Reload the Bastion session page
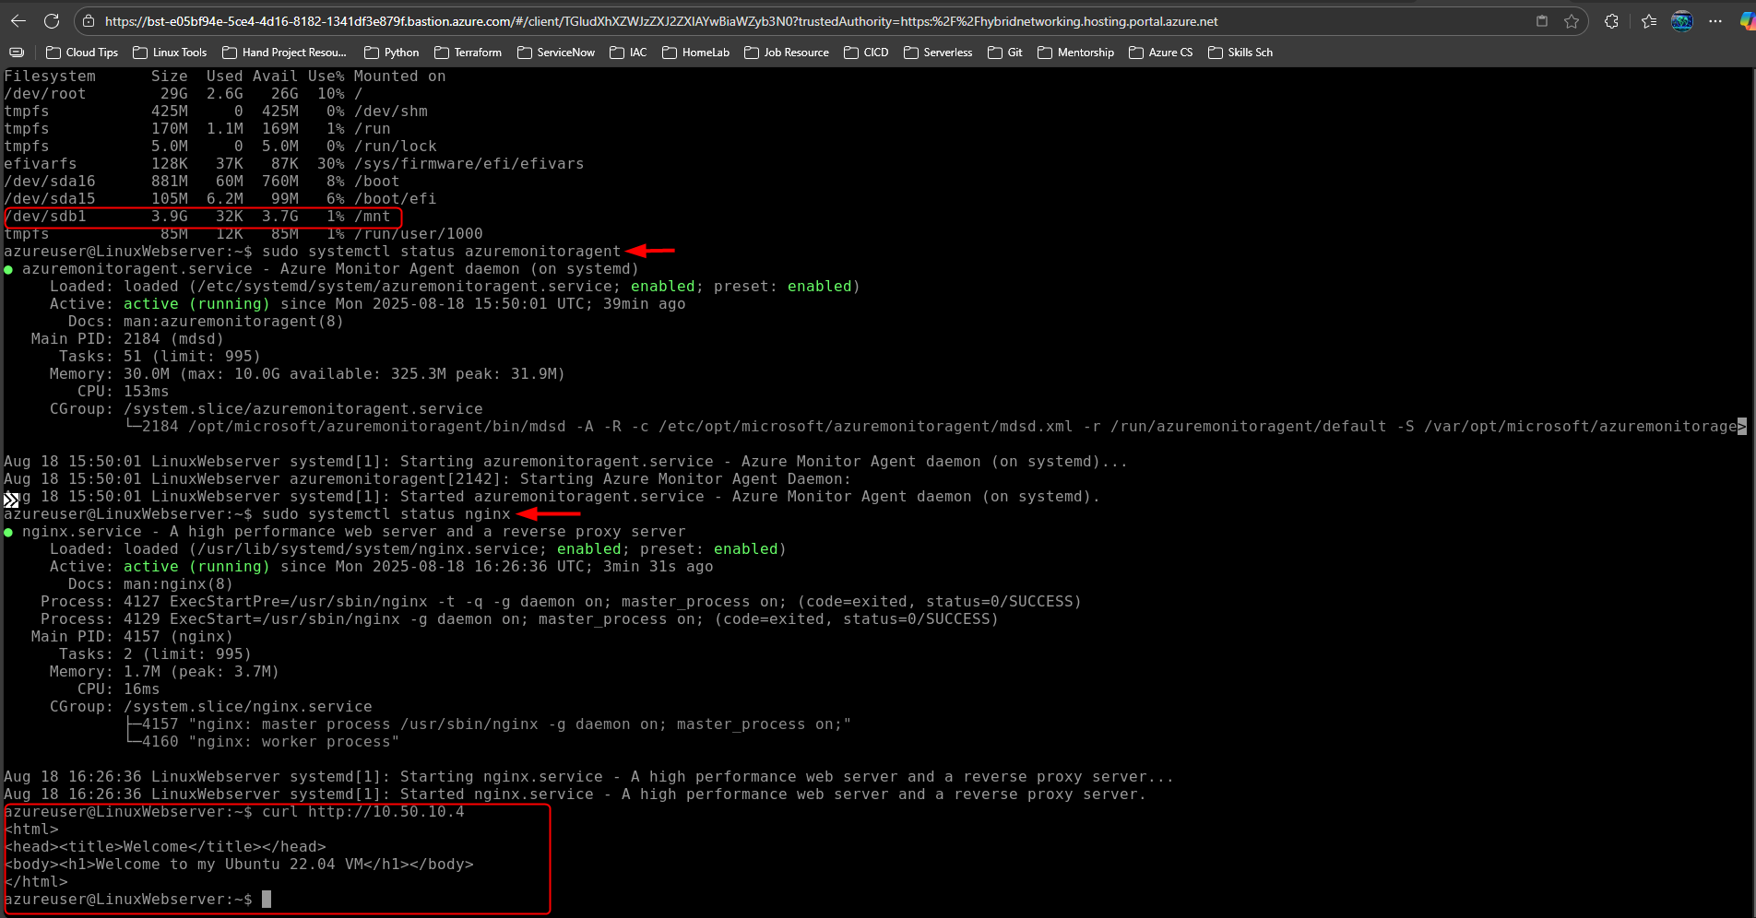 pyautogui.click(x=53, y=20)
